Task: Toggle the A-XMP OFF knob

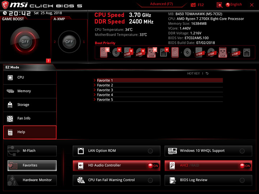Action: tap(69, 42)
